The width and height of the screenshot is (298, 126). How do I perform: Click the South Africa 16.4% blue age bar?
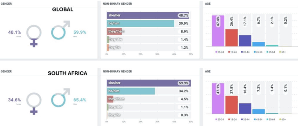pyautogui.click(x=245, y=108)
